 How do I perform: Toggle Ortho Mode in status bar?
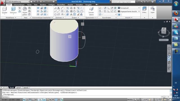(33, 100)
